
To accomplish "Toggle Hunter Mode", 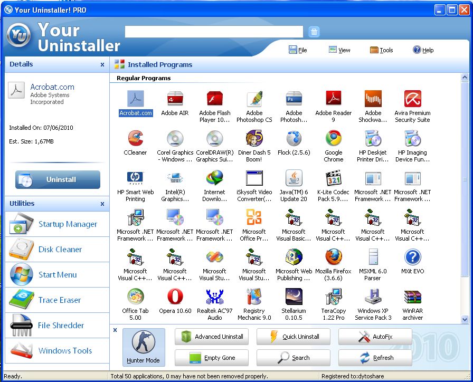I will tap(144, 347).
